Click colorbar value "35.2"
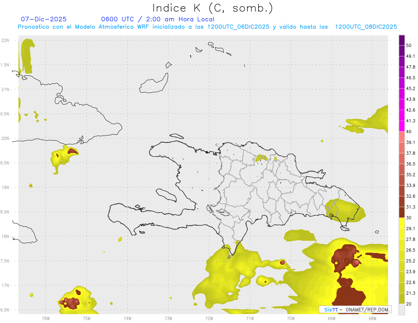This screenshot has width=418, height=323. pyautogui.click(x=411, y=175)
